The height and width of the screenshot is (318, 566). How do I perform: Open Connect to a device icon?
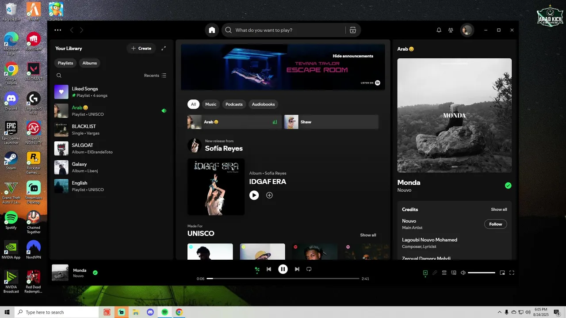(x=454, y=273)
